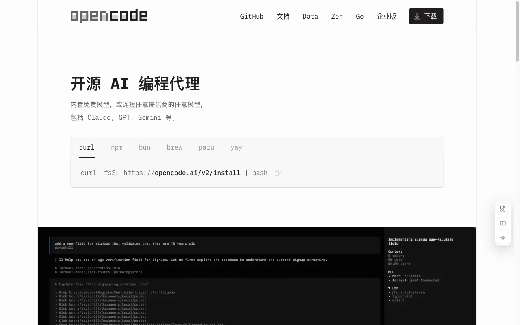Click the document-edit icon in floating panel

coord(503,209)
